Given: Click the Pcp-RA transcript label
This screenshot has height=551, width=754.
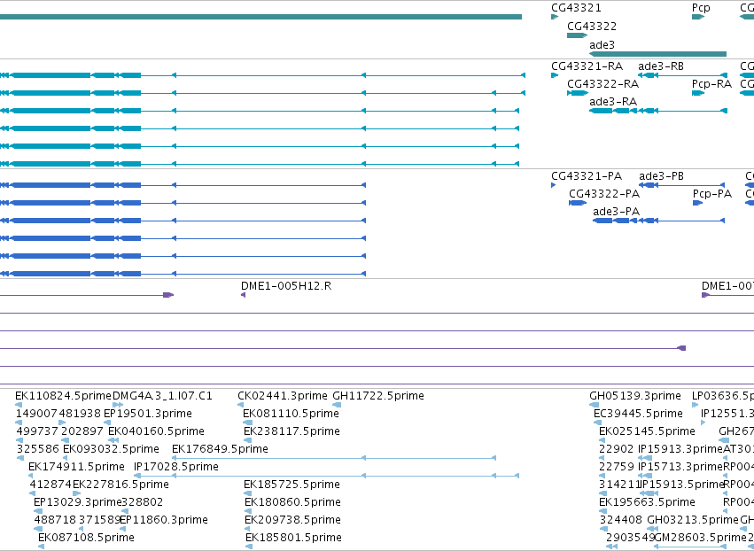Looking at the screenshot, I should tap(711, 83).
